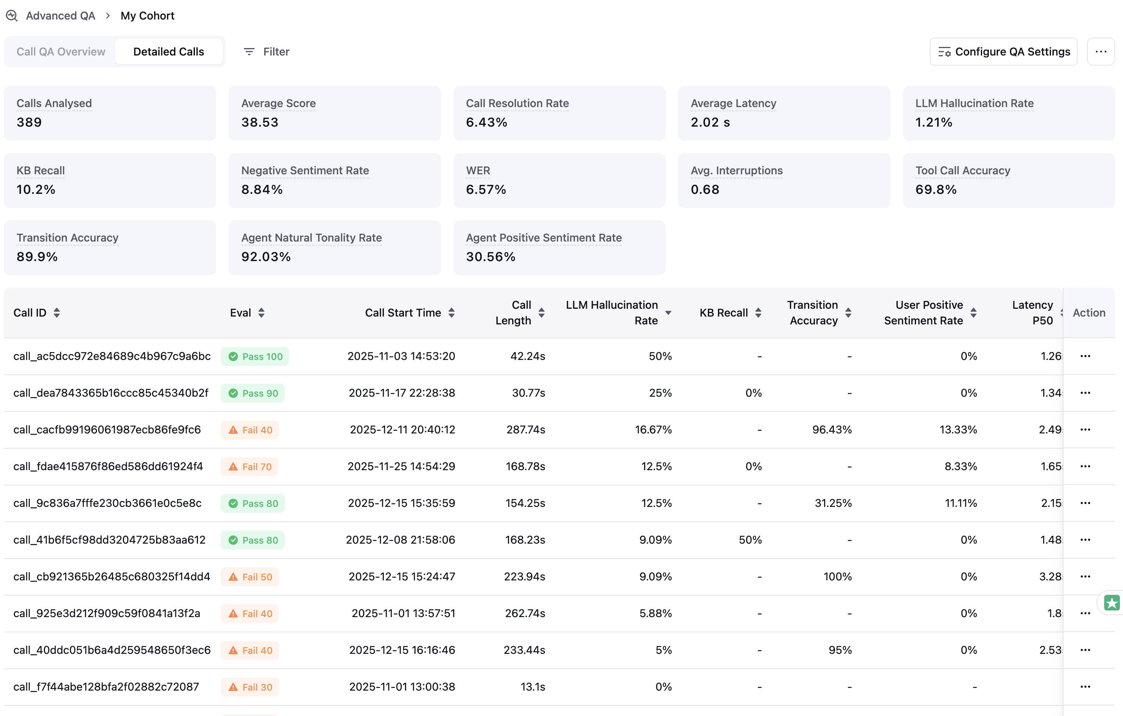Click the green star widget on the right edge

click(x=1112, y=603)
